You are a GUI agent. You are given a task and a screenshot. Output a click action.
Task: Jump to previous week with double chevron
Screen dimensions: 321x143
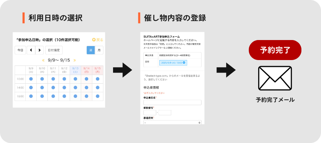44,60
